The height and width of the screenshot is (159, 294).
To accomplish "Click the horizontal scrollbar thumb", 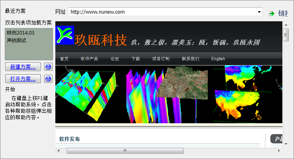I will coord(125,151).
